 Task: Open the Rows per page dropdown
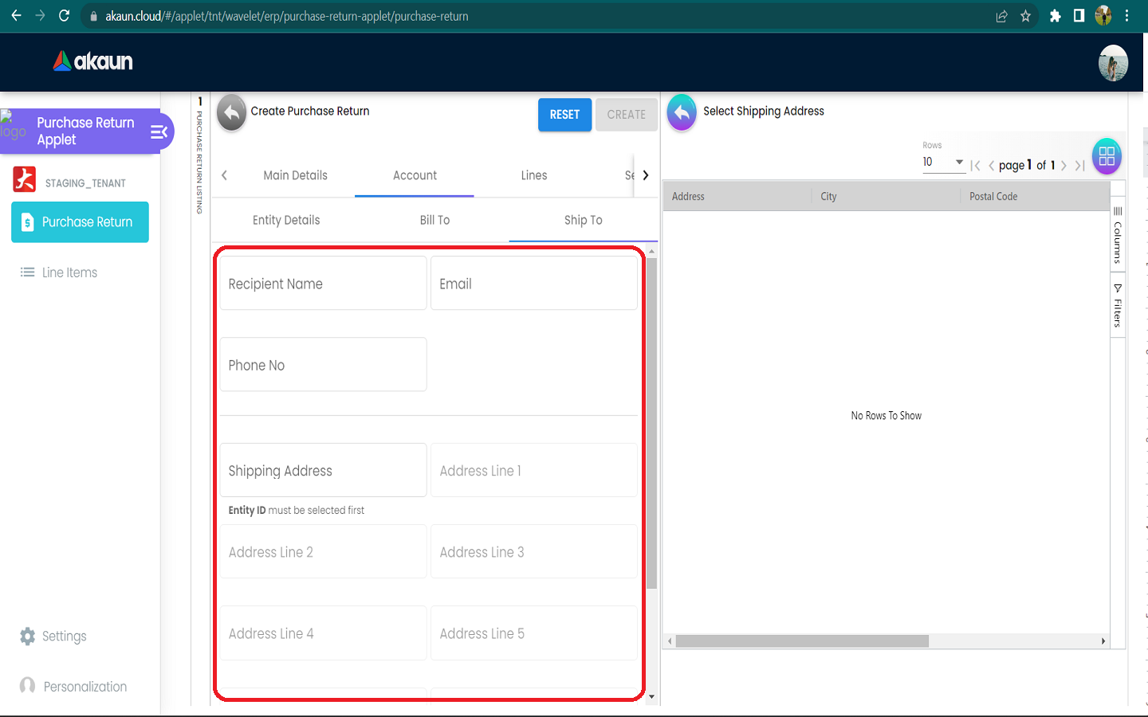[944, 162]
